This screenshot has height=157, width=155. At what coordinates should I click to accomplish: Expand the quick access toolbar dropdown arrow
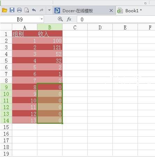(49, 10)
